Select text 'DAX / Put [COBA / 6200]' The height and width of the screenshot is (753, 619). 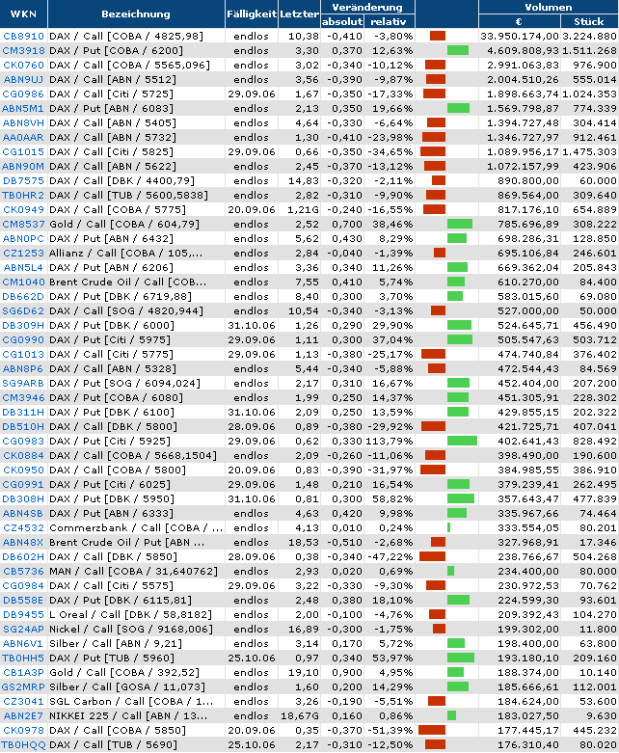(x=117, y=50)
